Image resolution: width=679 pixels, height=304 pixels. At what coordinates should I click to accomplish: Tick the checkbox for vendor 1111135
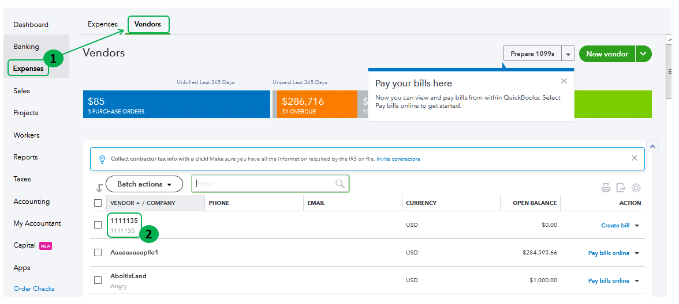tap(98, 225)
